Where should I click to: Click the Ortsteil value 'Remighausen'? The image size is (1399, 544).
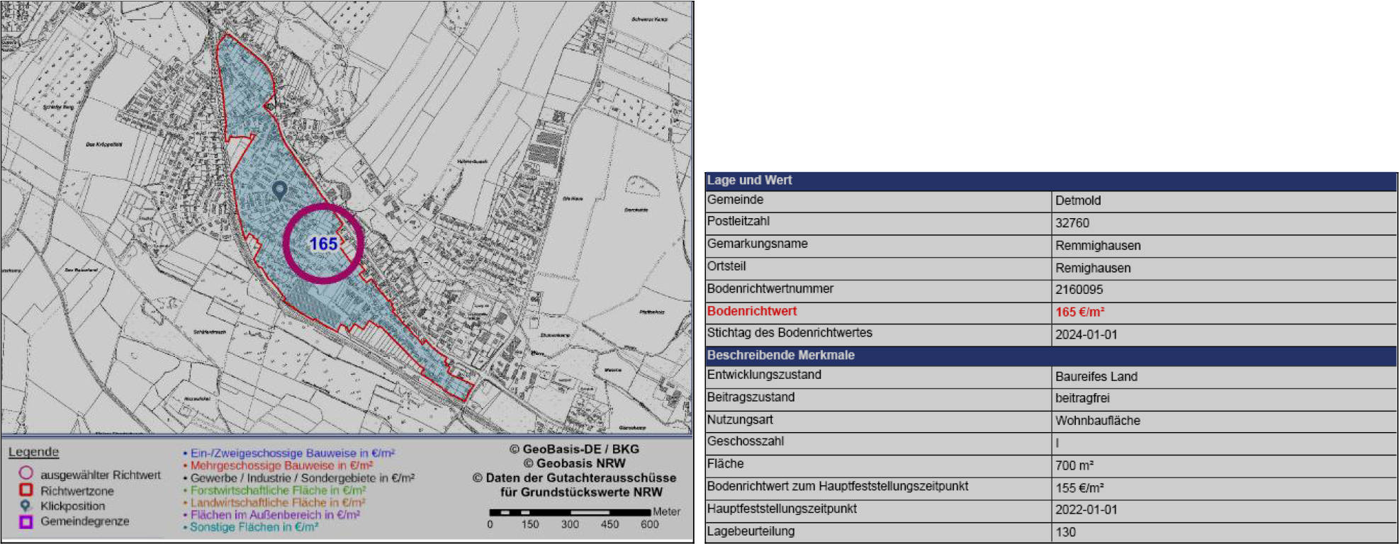click(x=1093, y=268)
